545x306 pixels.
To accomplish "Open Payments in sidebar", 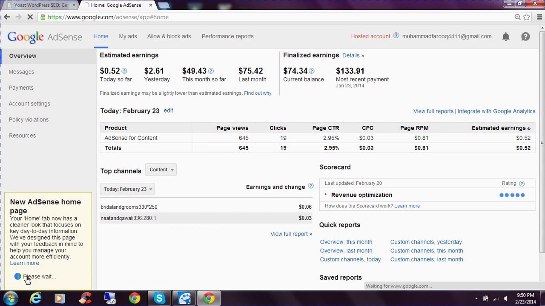I will pos(21,88).
